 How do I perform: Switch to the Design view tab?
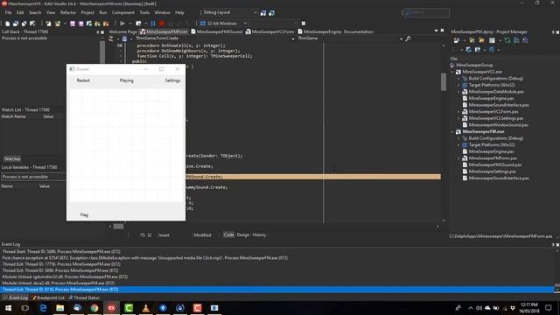pos(243,234)
